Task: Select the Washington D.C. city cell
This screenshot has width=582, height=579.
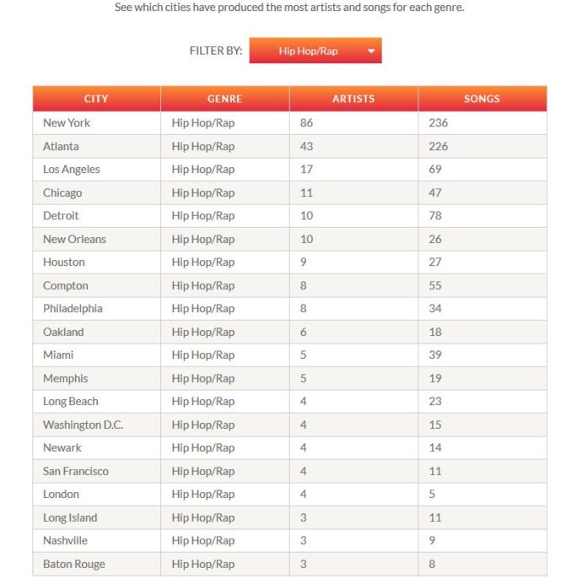Action: [96, 425]
